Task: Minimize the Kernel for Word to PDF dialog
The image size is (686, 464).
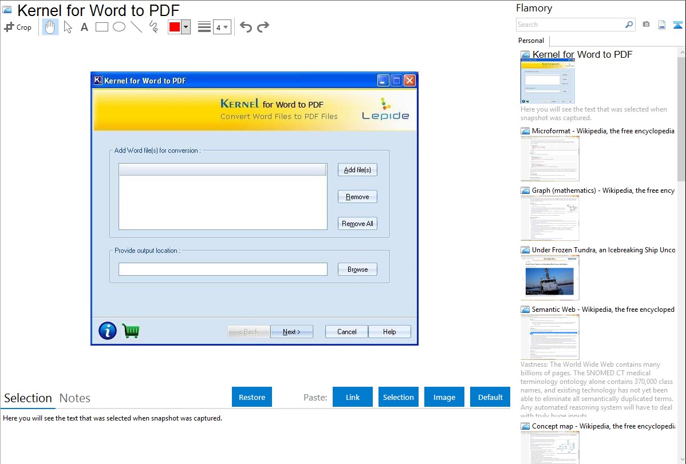Action: click(x=383, y=81)
